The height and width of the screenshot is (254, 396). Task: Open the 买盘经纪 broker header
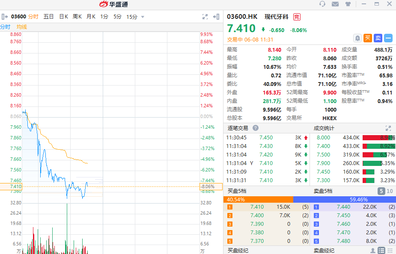click(238, 251)
